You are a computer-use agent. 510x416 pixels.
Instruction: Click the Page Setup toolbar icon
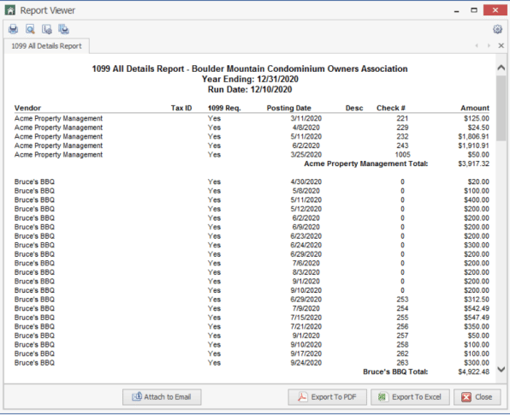tap(47, 29)
